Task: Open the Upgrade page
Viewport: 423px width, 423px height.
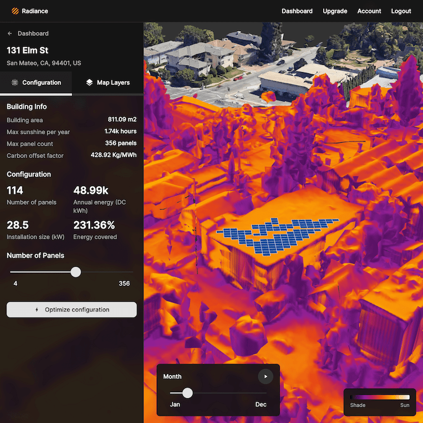Action: [335, 11]
